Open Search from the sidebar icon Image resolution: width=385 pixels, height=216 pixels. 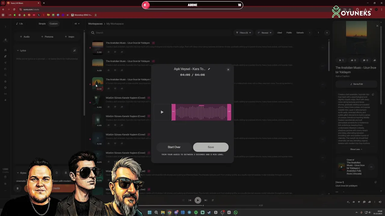5,75
